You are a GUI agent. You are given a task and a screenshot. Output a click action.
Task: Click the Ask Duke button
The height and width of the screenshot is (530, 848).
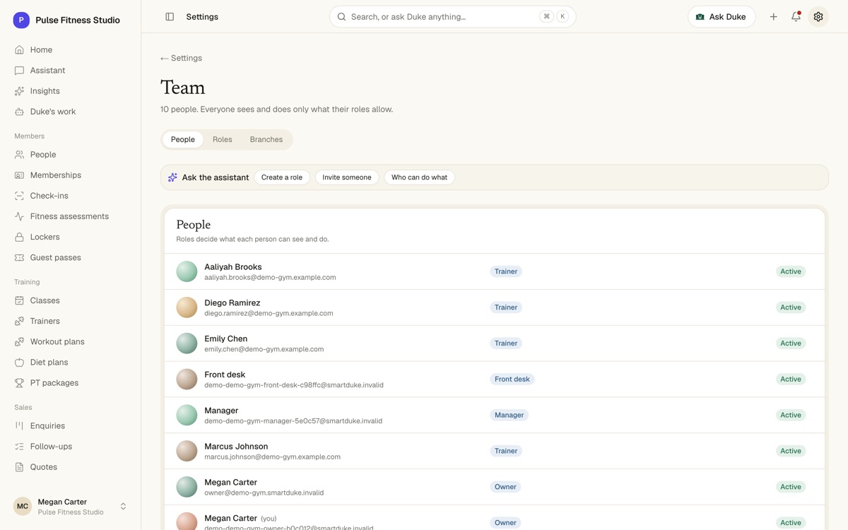click(722, 17)
